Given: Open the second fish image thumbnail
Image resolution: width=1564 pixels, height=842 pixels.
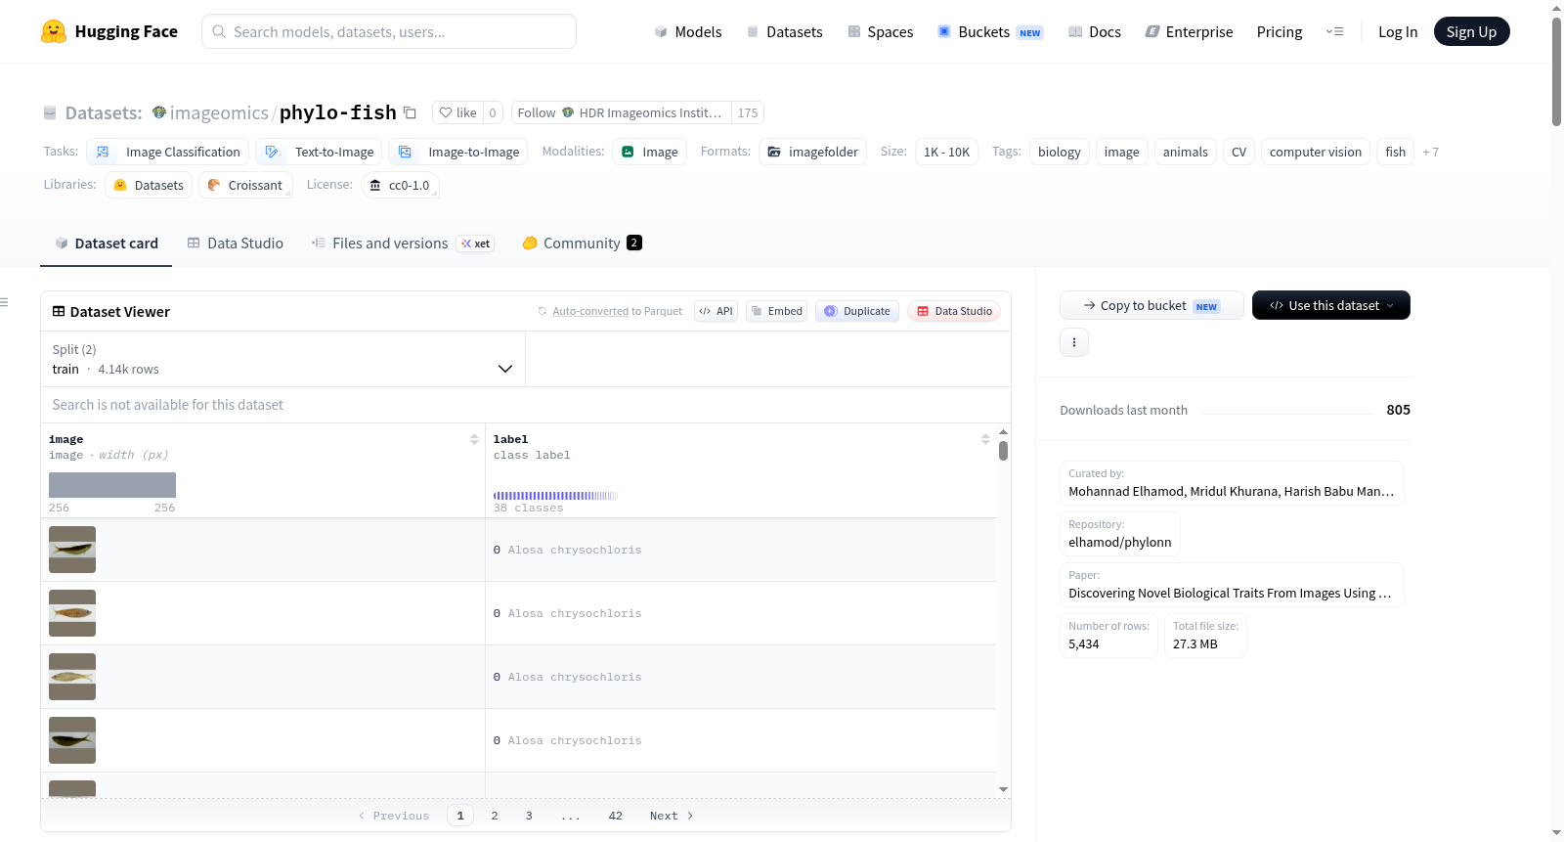Looking at the screenshot, I should click(72, 613).
